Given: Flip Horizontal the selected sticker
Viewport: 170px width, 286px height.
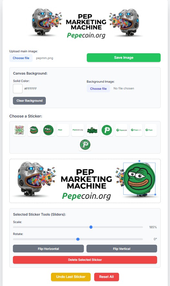Looking at the screenshot, I should point(48,249).
